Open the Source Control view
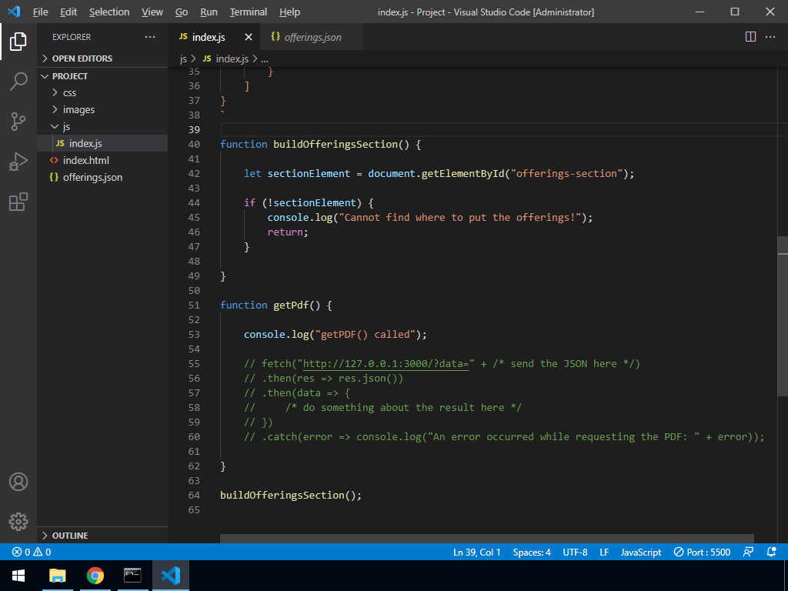Viewport: 788px width, 591px height. 18,121
